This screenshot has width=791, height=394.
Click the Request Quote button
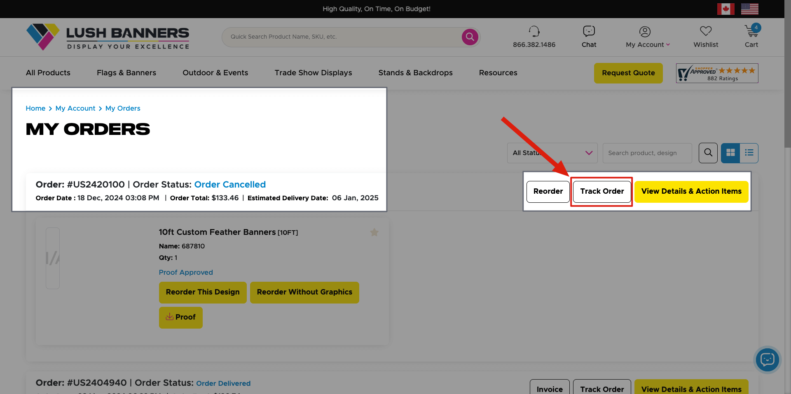[628, 73]
